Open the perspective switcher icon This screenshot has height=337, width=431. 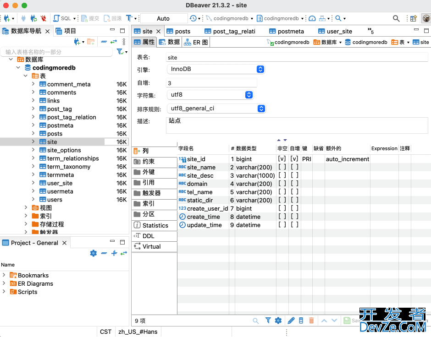(414, 18)
